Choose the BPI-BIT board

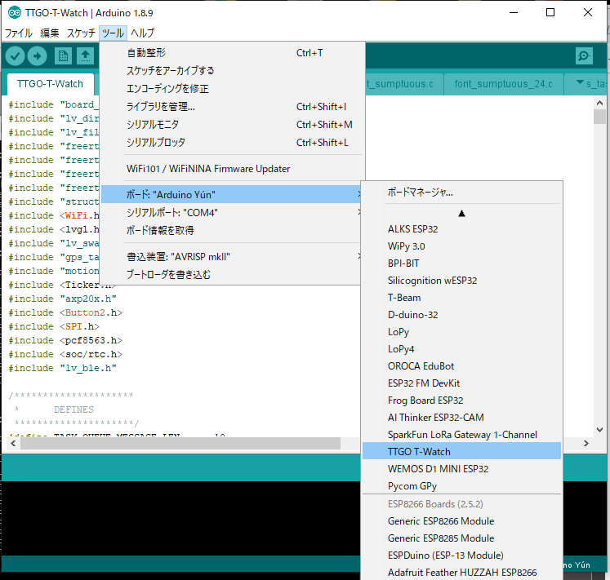(x=461, y=263)
